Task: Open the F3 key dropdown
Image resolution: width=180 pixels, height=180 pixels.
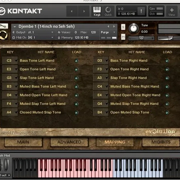Action: 101,69
